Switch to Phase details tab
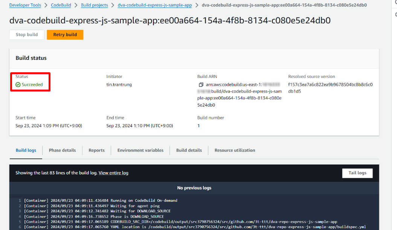 [62, 150]
